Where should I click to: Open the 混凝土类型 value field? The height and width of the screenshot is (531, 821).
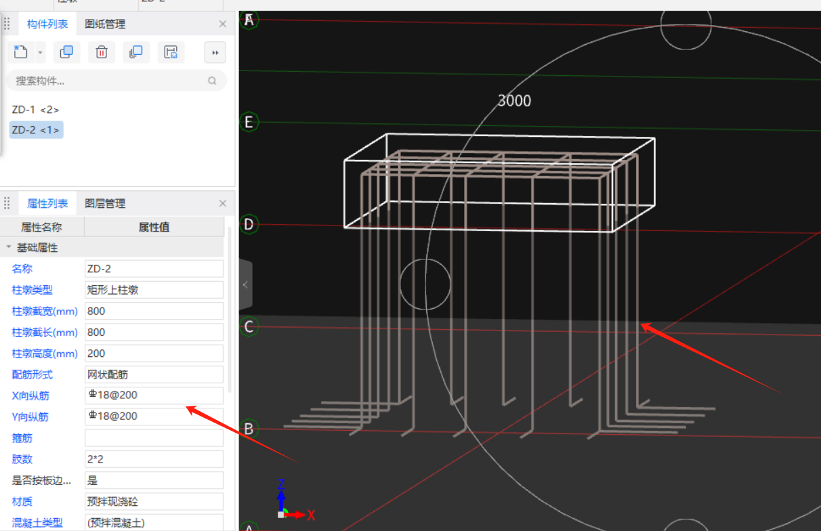coord(154,522)
